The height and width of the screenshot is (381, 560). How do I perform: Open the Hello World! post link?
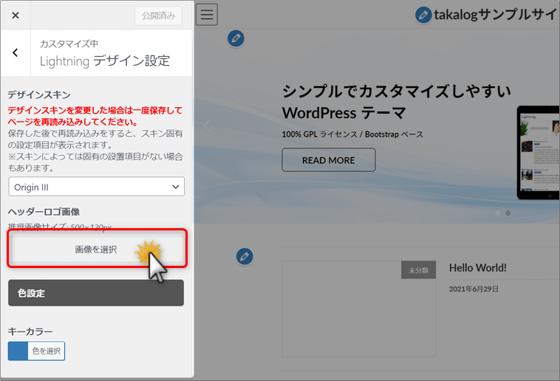[477, 267]
